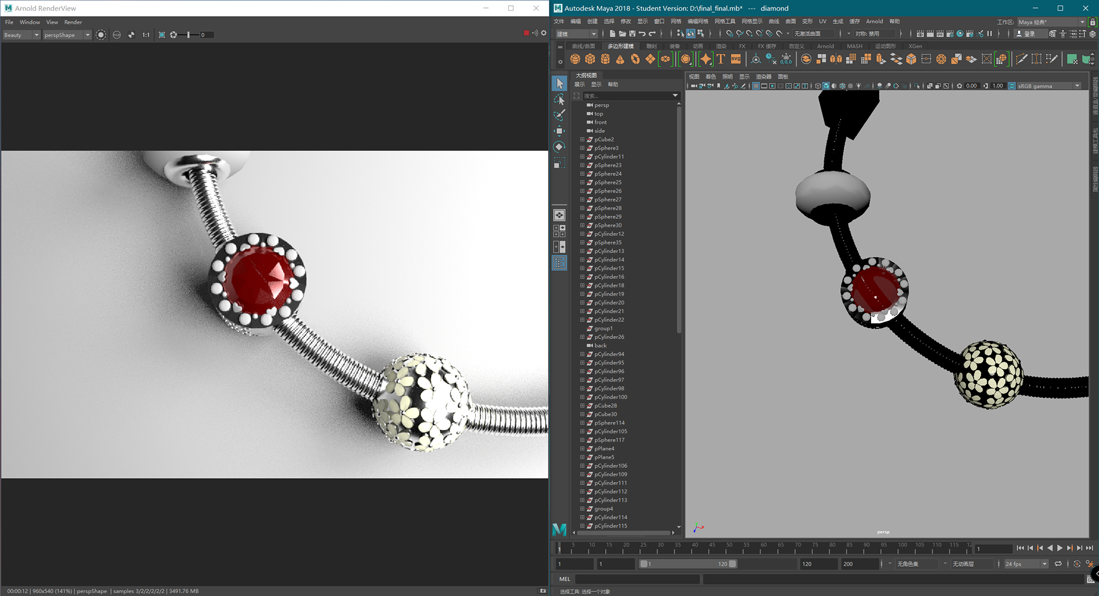The width and height of the screenshot is (1099, 596).
Task: Open the Render menu in Arnold RenderView
Action: coord(73,22)
